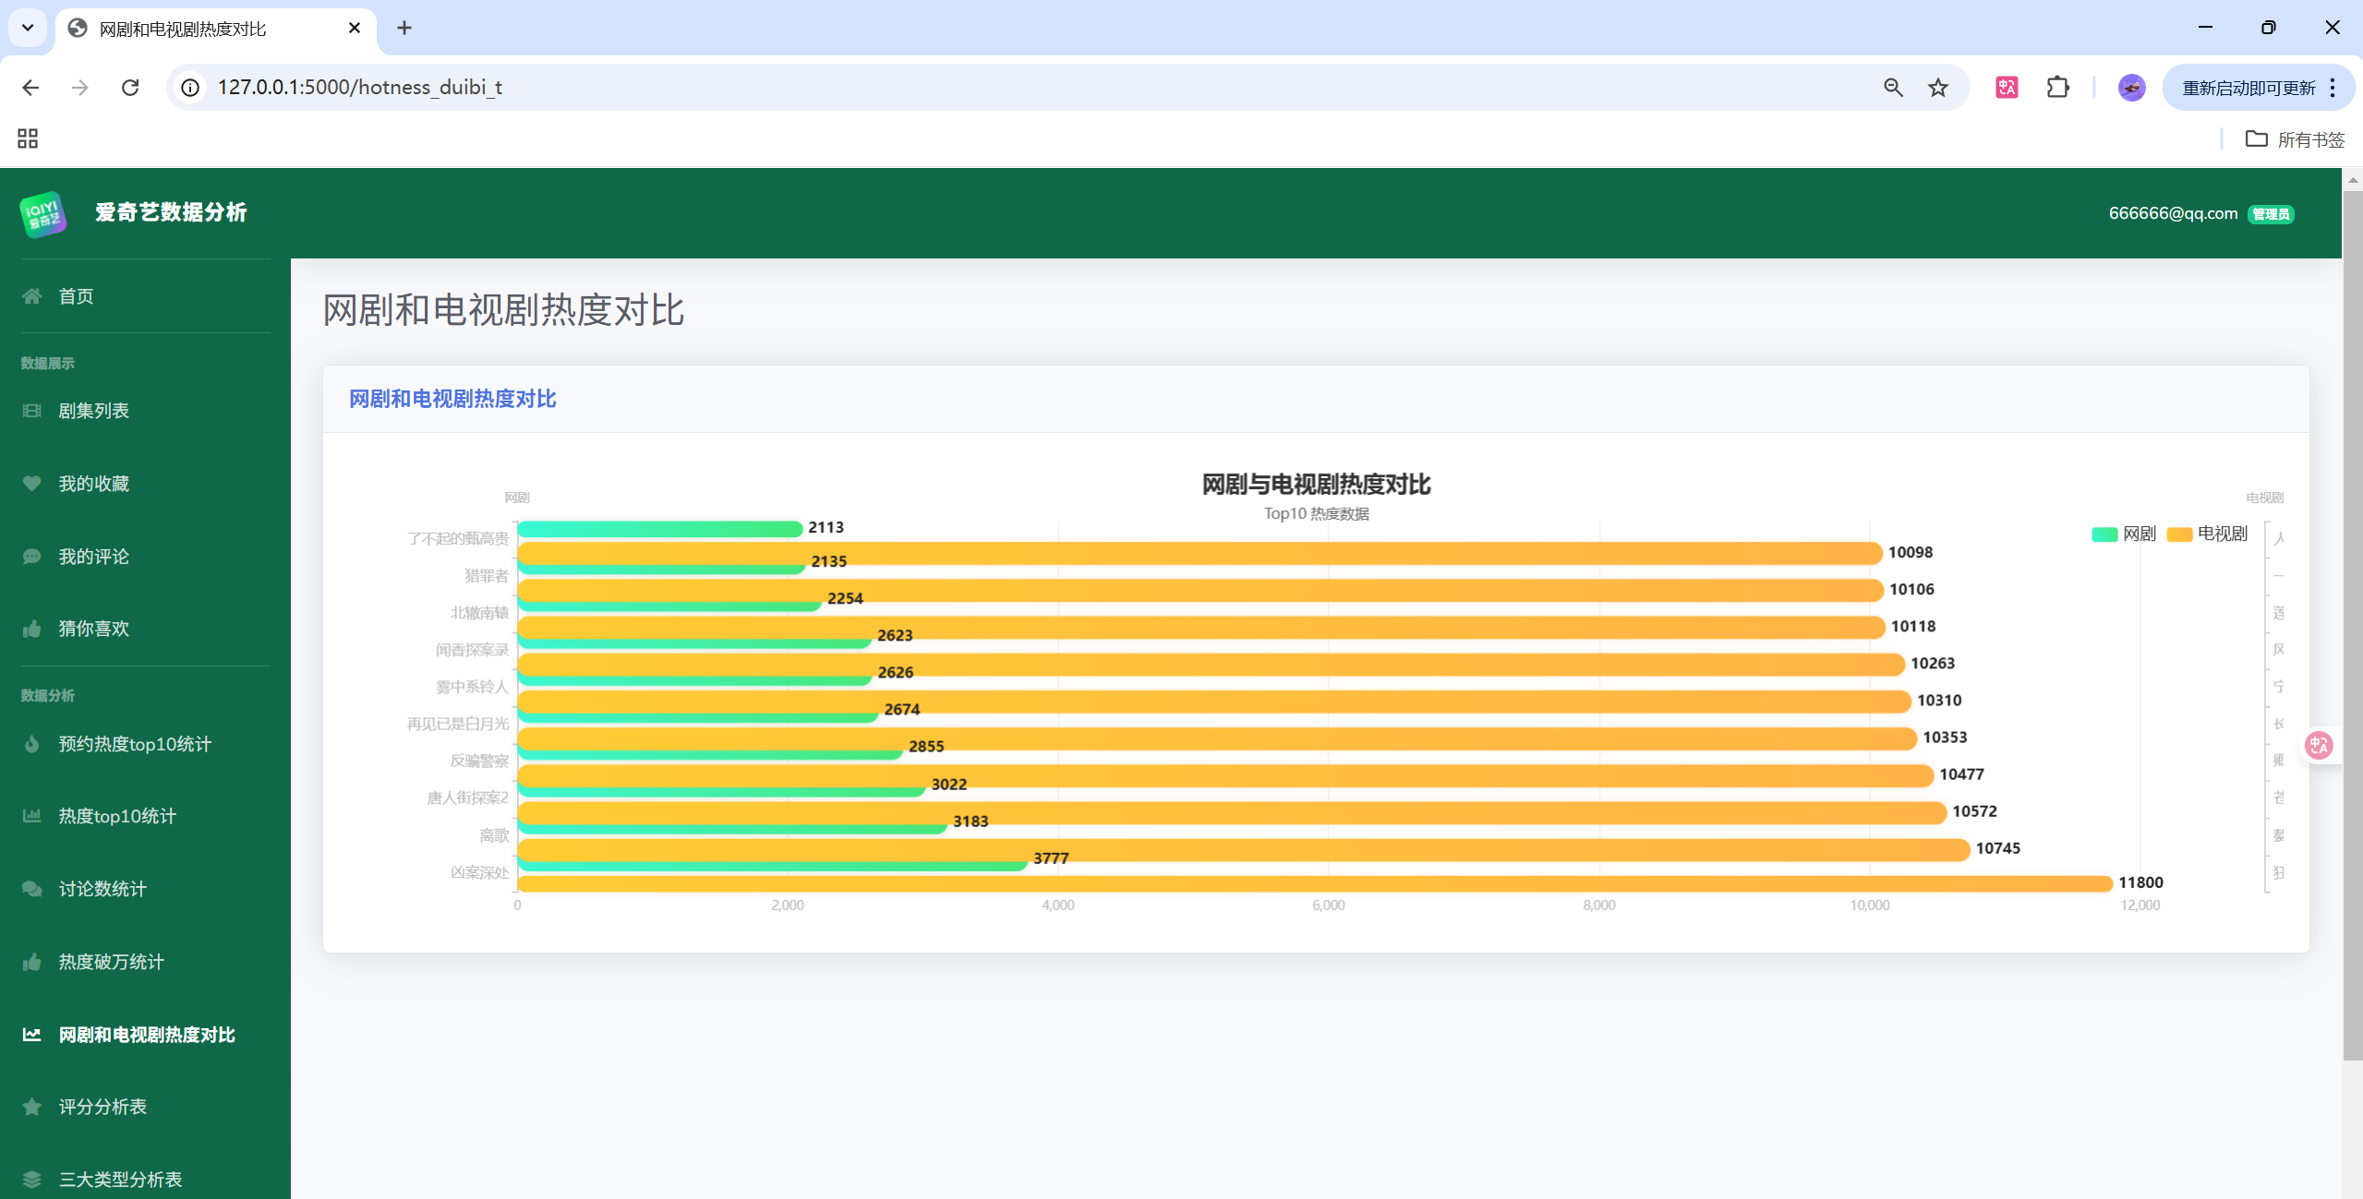
Task: Open the 热度破万统计 menu item
Action: click(111, 962)
